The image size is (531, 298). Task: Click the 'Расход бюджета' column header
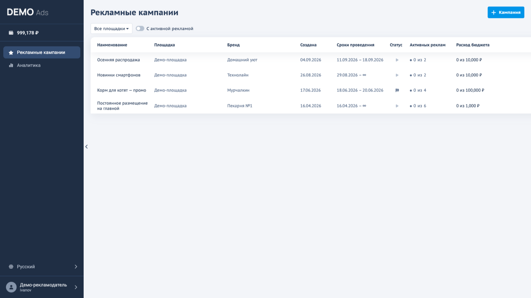[x=473, y=45]
